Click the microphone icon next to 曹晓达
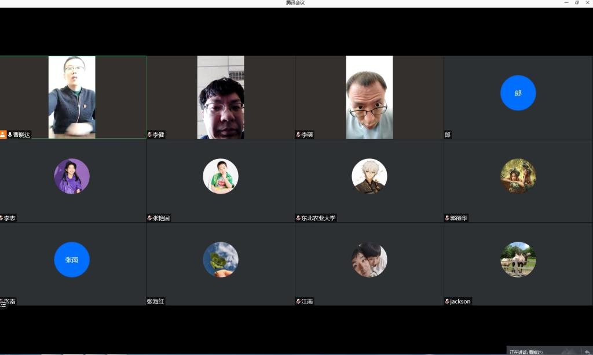Screen dimensions: 593x355 (10, 135)
